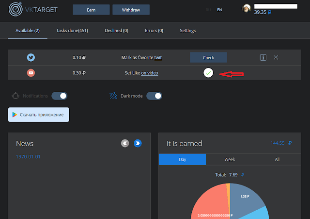Click Скачать приложение download button

[x=39, y=115]
